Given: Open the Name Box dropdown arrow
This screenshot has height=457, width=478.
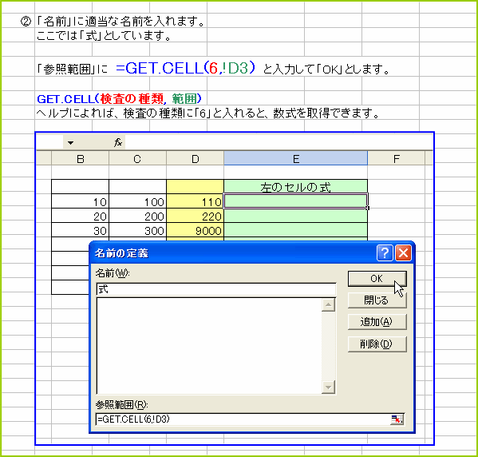Looking at the screenshot, I should pyautogui.click(x=70, y=142).
